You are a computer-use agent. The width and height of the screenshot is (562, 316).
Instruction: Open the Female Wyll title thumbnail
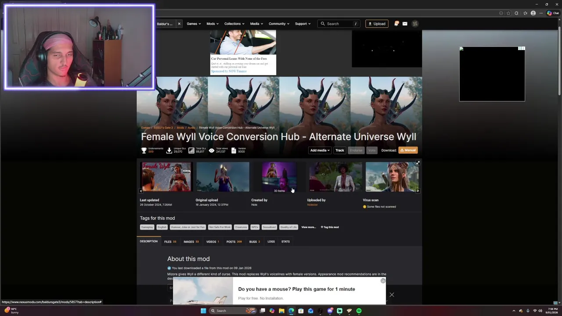coord(166,177)
